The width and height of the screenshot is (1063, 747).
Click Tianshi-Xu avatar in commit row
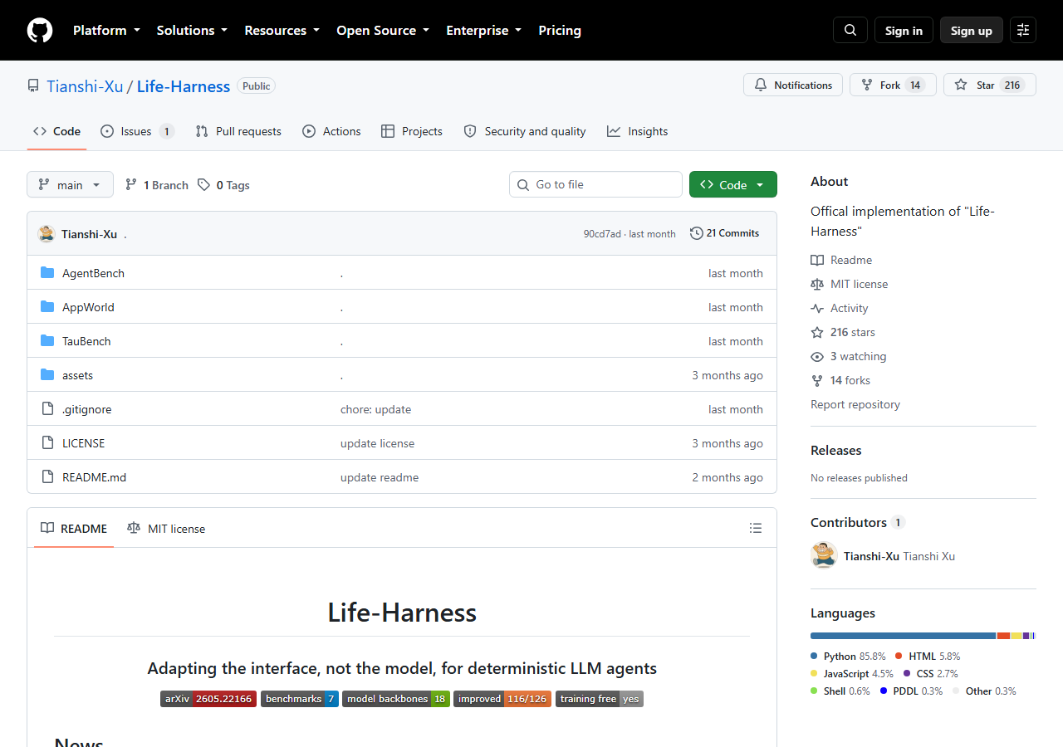pyautogui.click(x=47, y=233)
